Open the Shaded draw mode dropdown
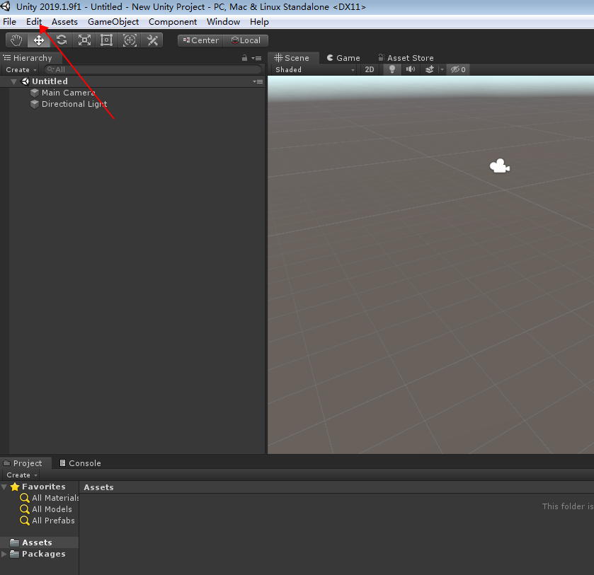The image size is (594, 575). pos(312,69)
